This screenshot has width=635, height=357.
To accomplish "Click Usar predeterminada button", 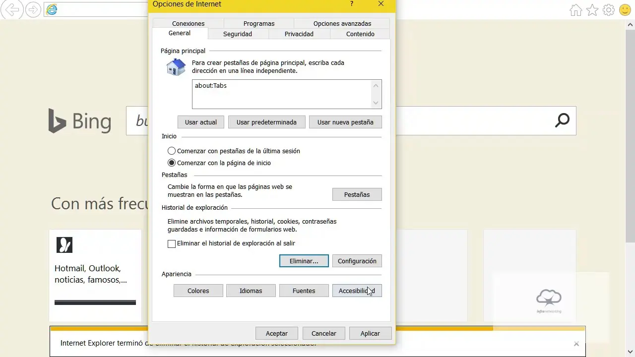I will 266,122.
